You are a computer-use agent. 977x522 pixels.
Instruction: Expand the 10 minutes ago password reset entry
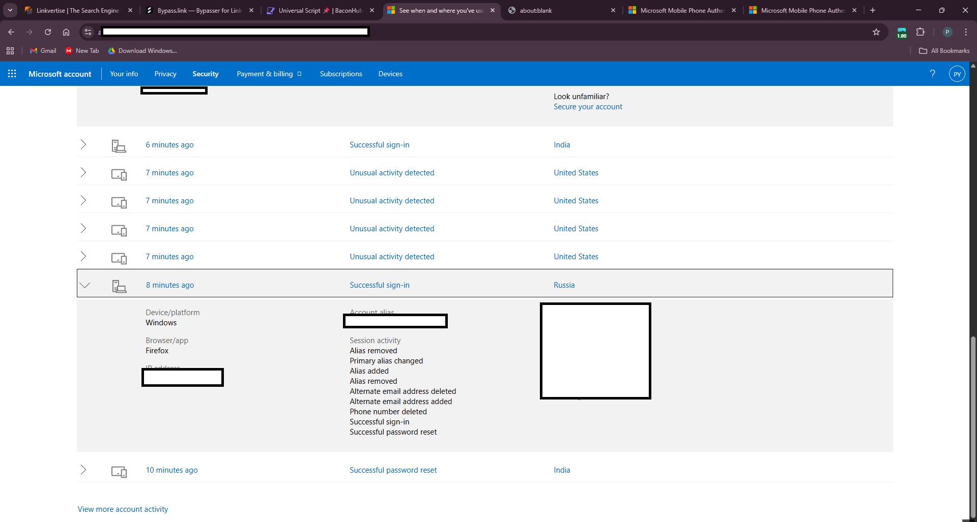click(83, 470)
